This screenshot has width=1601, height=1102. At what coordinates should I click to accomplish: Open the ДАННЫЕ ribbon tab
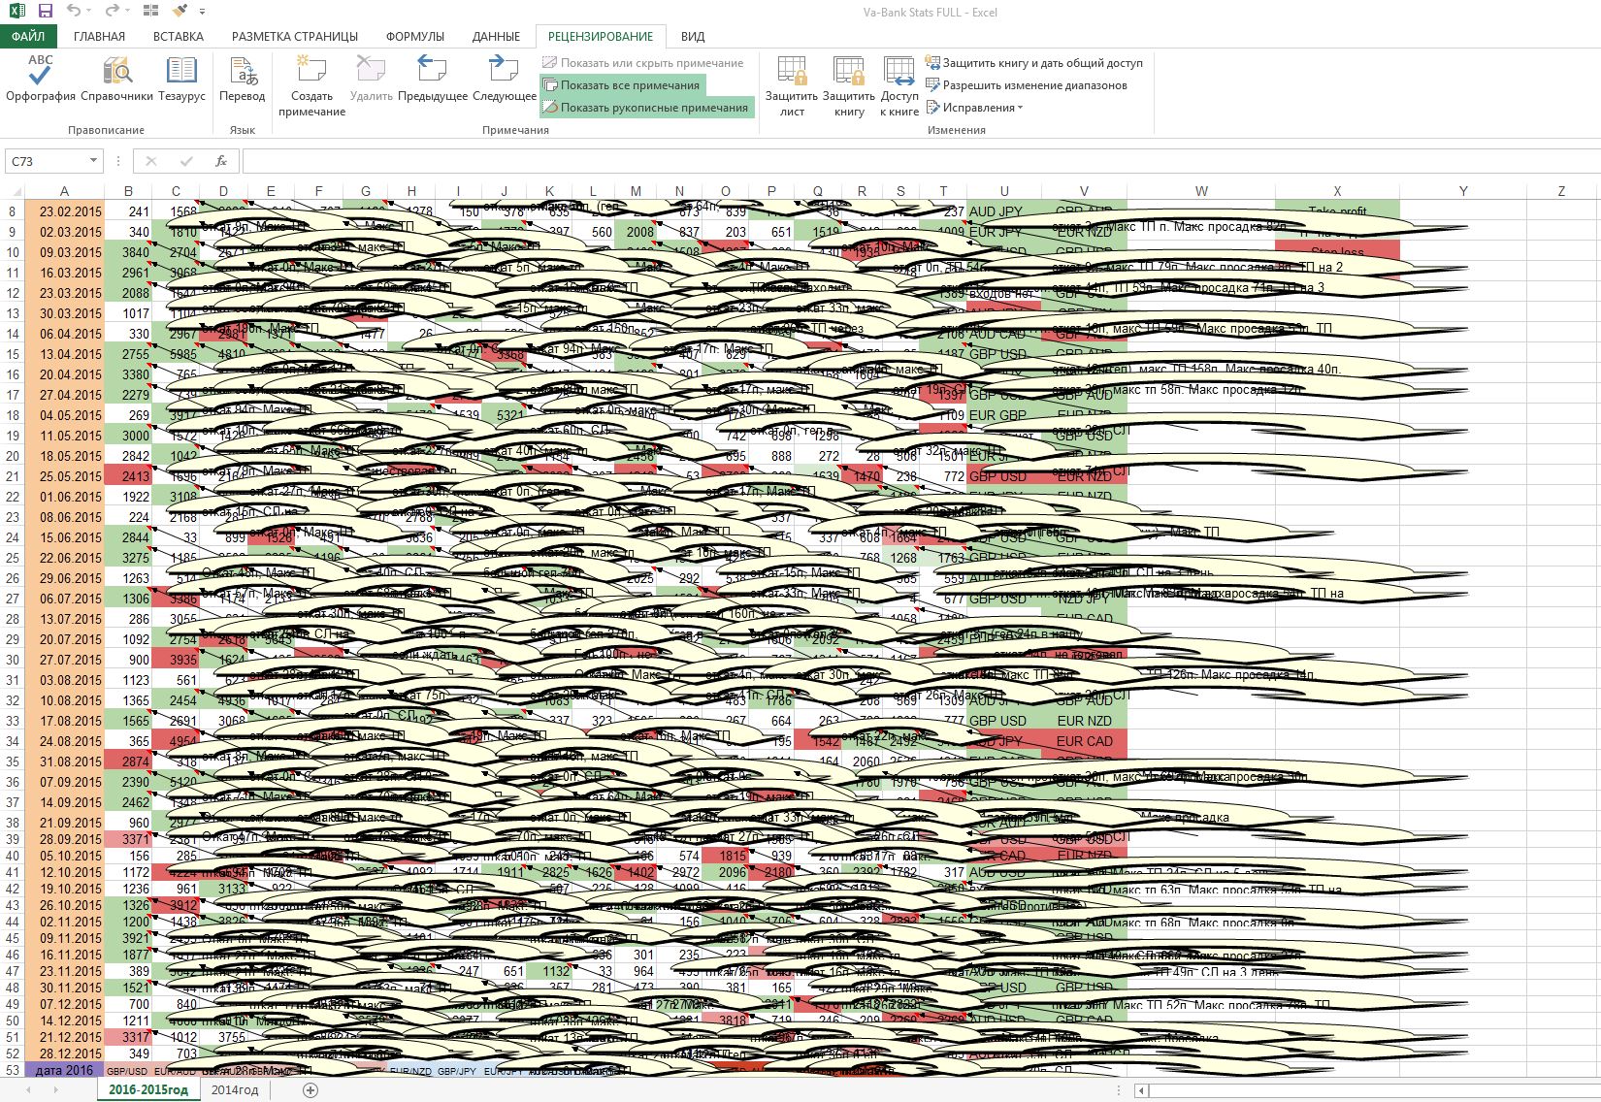(x=496, y=36)
